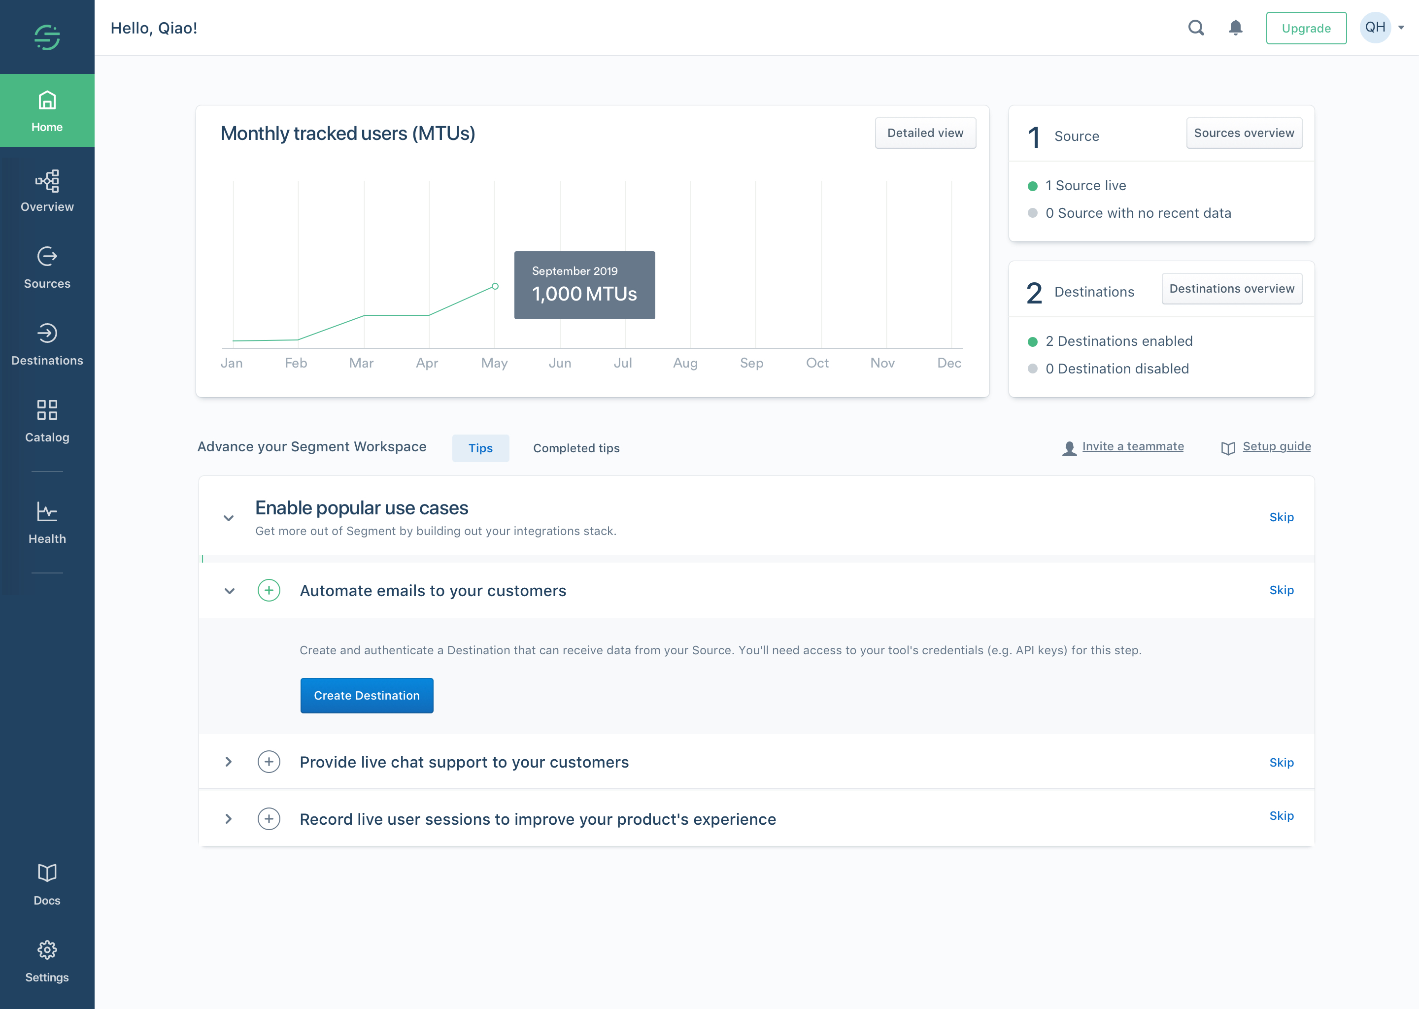Open Settings from the sidebar

tap(47, 962)
